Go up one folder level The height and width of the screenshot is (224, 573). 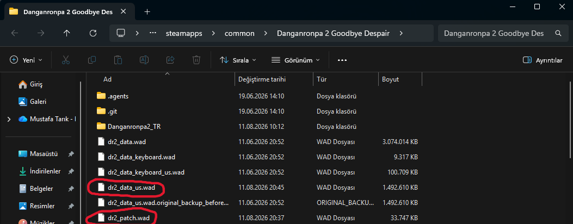[x=66, y=33]
